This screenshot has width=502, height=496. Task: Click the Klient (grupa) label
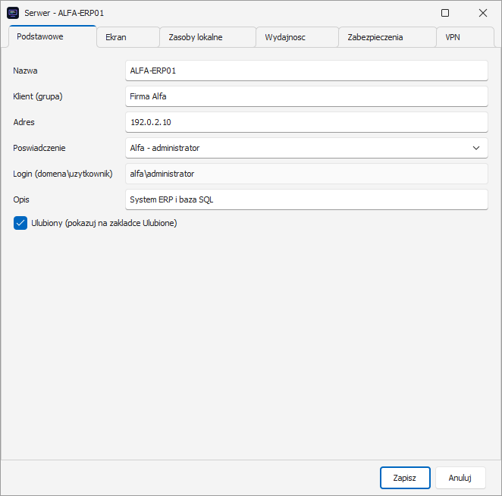click(x=38, y=97)
